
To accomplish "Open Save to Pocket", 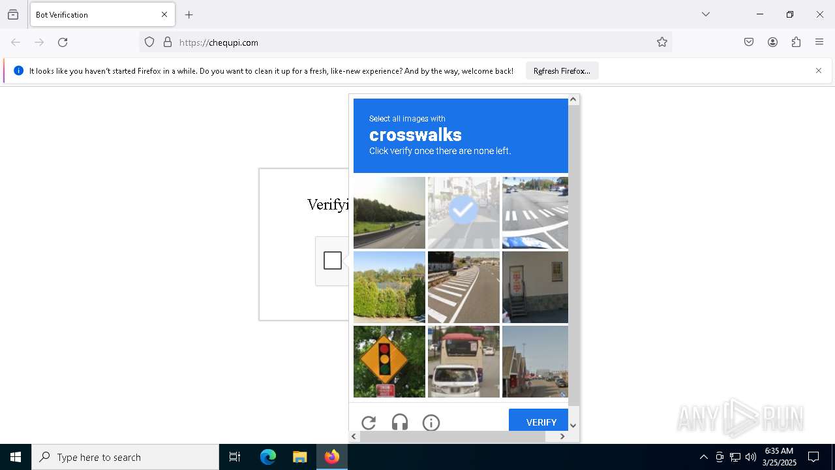I will pos(749,42).
